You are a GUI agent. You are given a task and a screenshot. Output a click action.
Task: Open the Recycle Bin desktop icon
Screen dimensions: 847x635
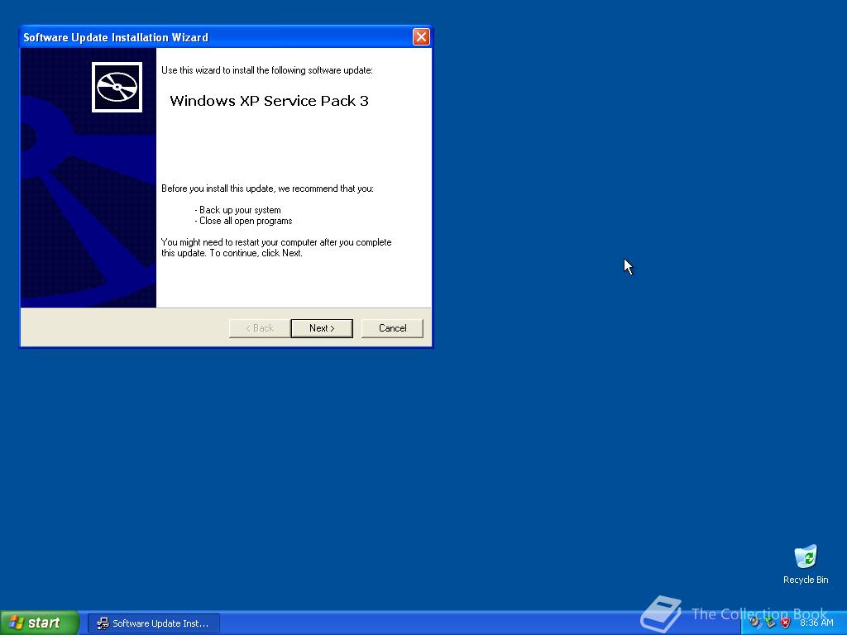[x=806, y=564]
